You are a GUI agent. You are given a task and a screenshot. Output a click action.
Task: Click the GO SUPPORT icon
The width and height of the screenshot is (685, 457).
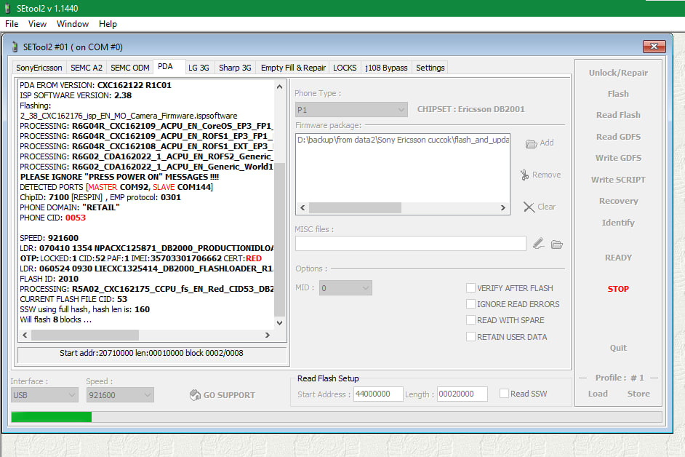(x=195, y=395)
